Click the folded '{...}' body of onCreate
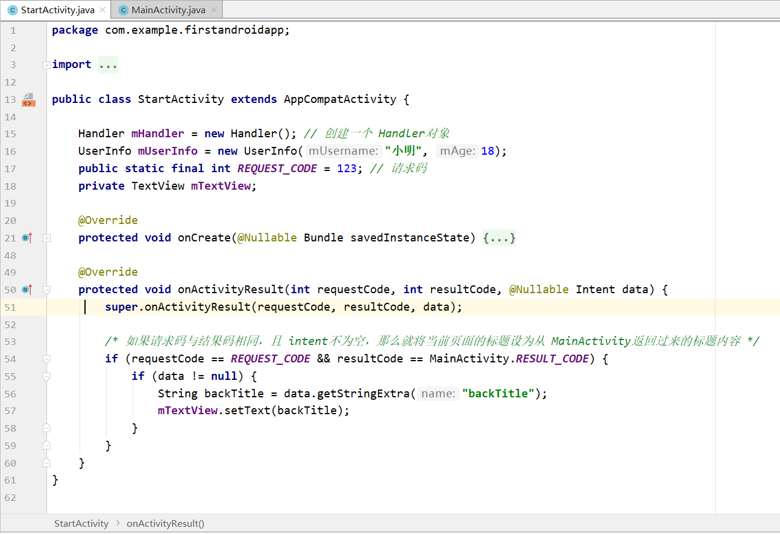 tap(499, 238)
